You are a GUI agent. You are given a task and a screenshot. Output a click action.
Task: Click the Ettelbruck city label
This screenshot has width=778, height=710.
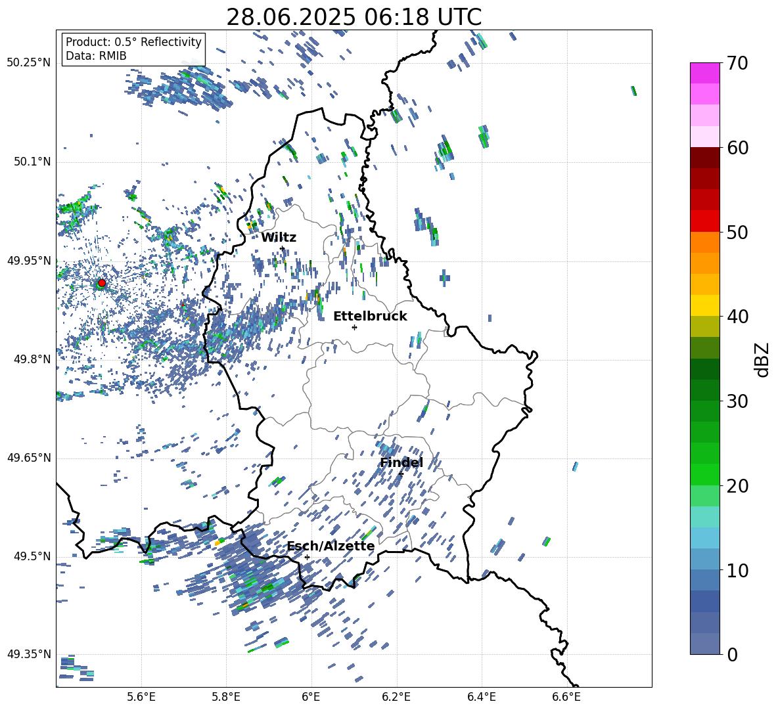click(x=370, y=317)
